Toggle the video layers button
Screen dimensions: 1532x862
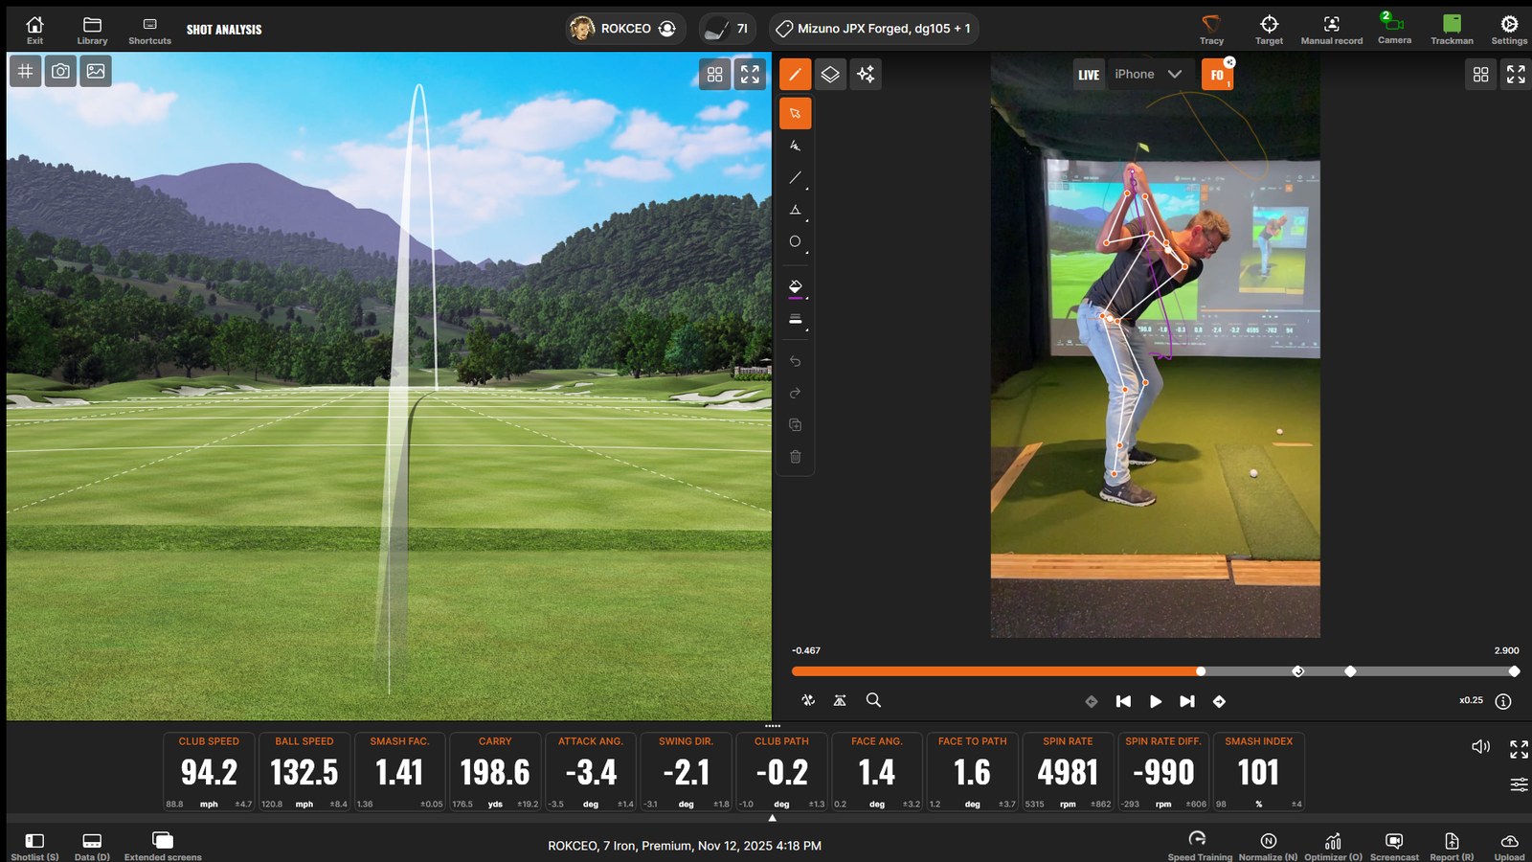tap(830, 74)
